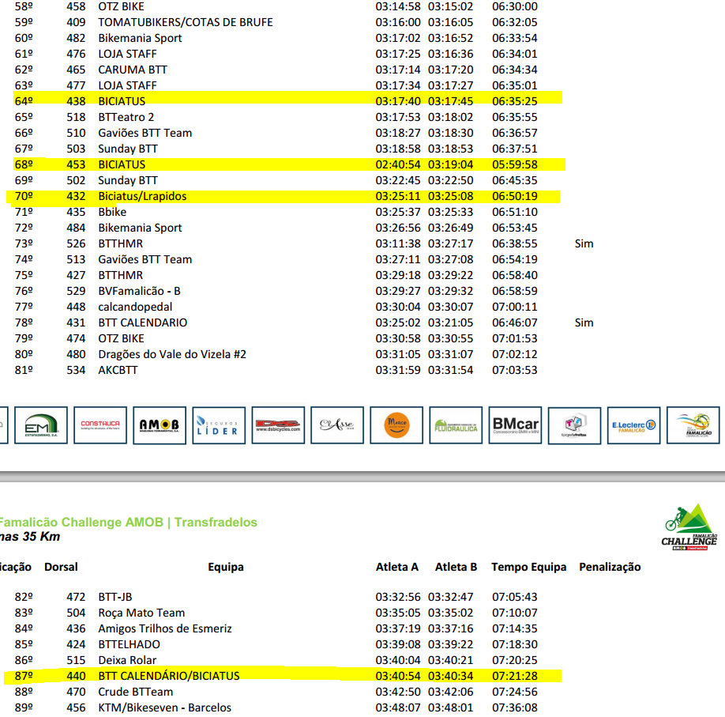This screenshot has width=725, height=717.
Task: Click the Constalica sponsor logo
Action: [100, 425]
